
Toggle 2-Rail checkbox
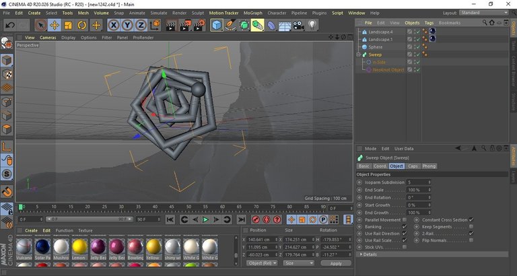tap(471, 234)
